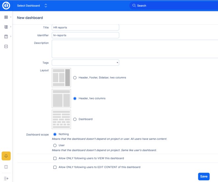Open the dashboard grid icon in sidebar
The width and height of the screenshot is (218, 182).
6,17
